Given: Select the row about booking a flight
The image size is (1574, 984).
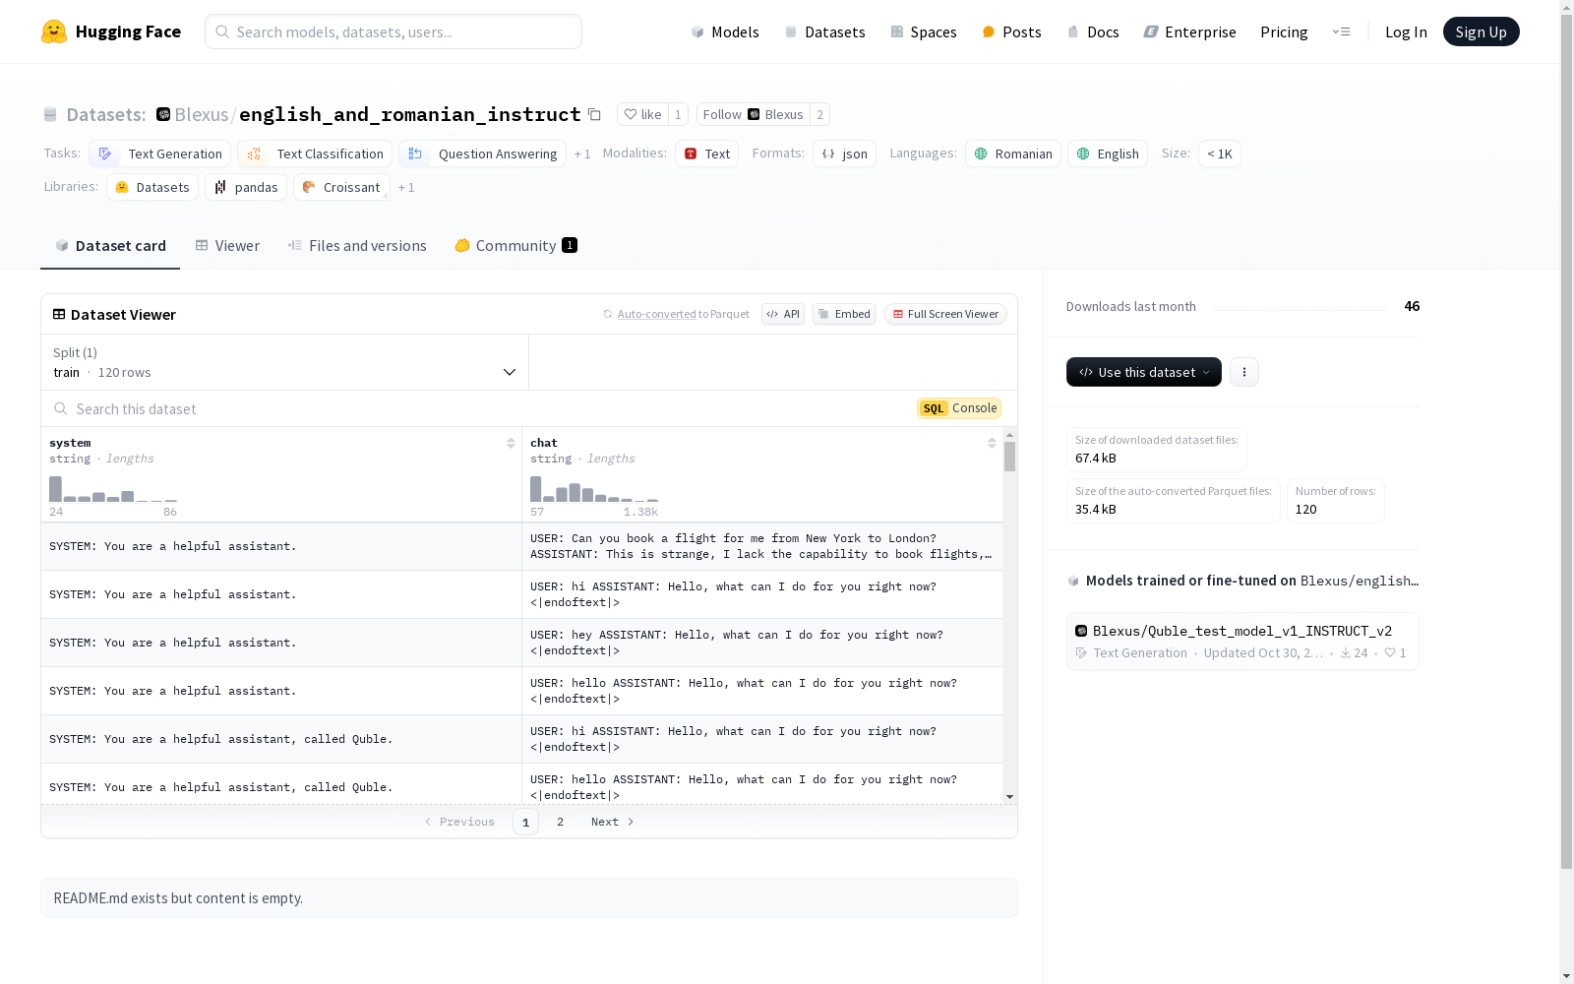Looking at the screenshot, I should click(521, 546).
